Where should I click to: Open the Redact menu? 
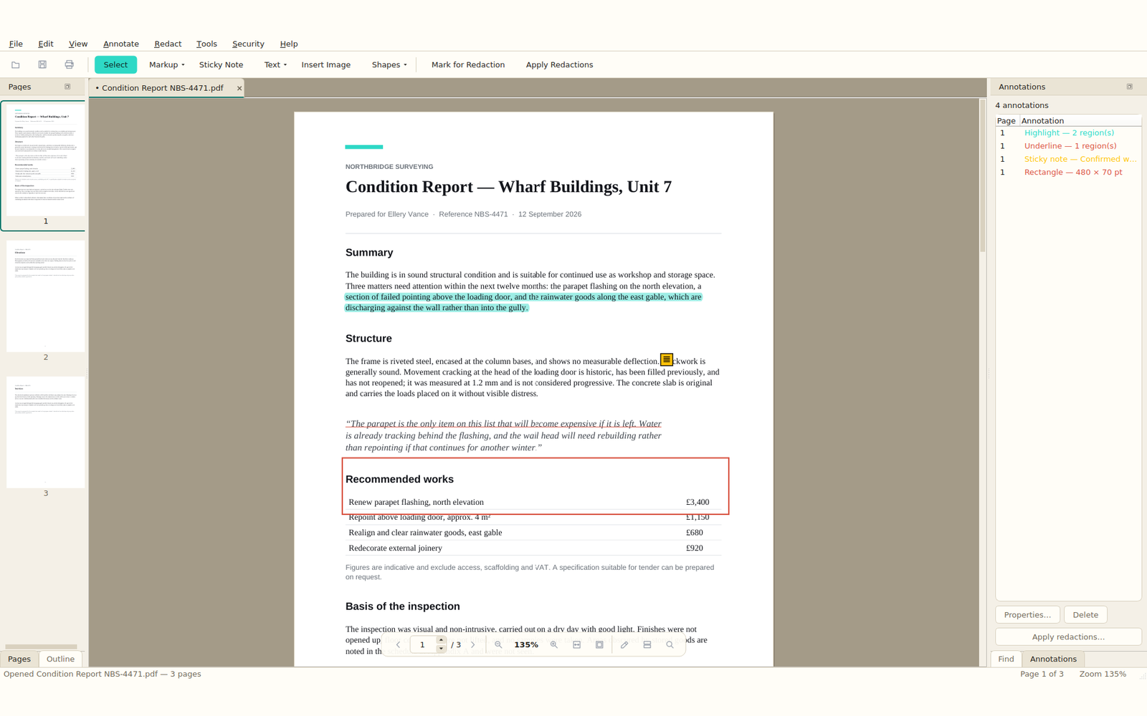[x=168, y=44]
